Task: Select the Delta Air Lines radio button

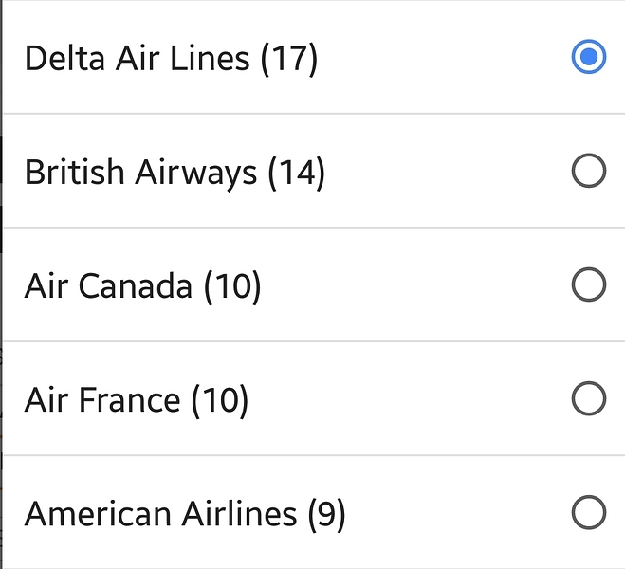Action: point(588,58)
